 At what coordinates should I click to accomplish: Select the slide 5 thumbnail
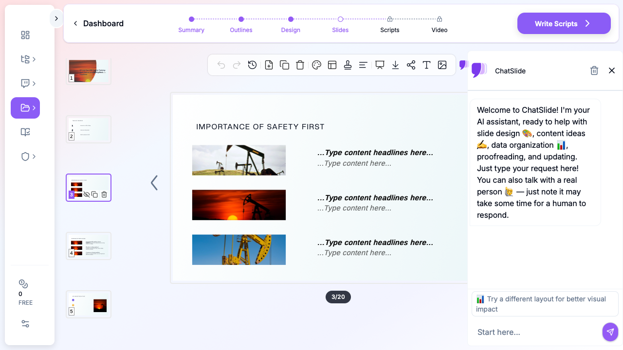point(89,304)
